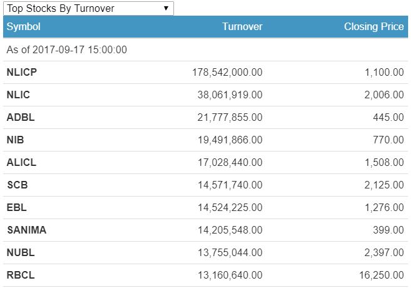This screenshot has width=415, height=288.
Task: Select the NLIC stock symbol
Action: pyautogui.click(x=18, y=95)
